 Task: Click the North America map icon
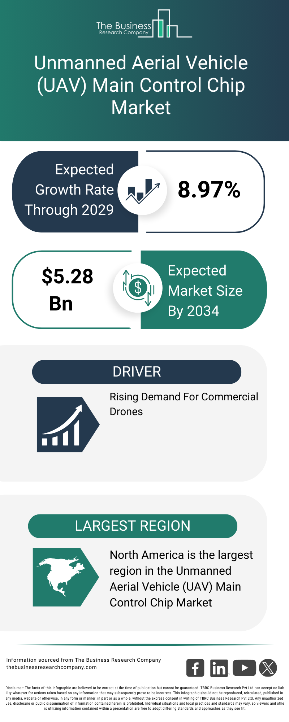click(66, 577)
